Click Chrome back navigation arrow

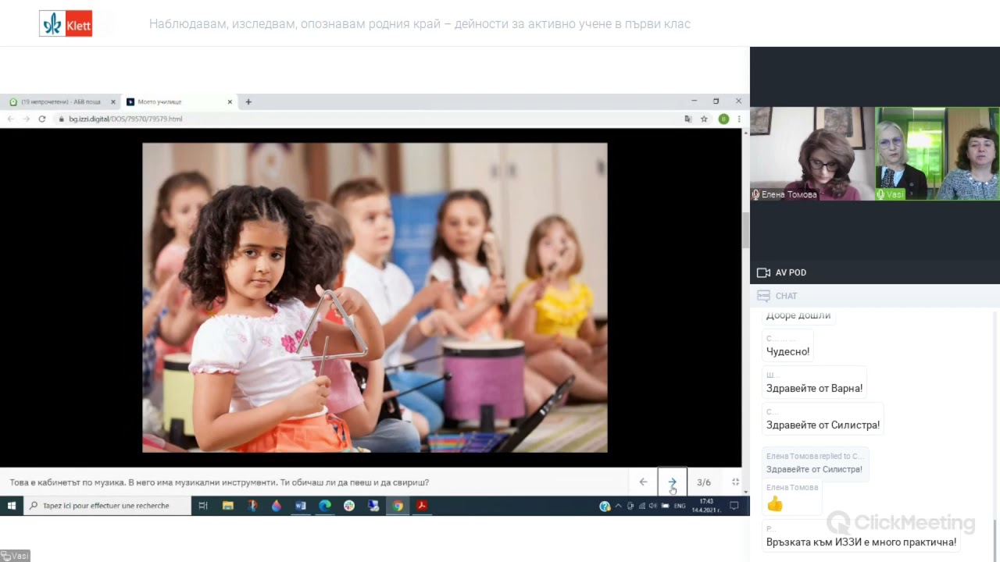[11, 119]
